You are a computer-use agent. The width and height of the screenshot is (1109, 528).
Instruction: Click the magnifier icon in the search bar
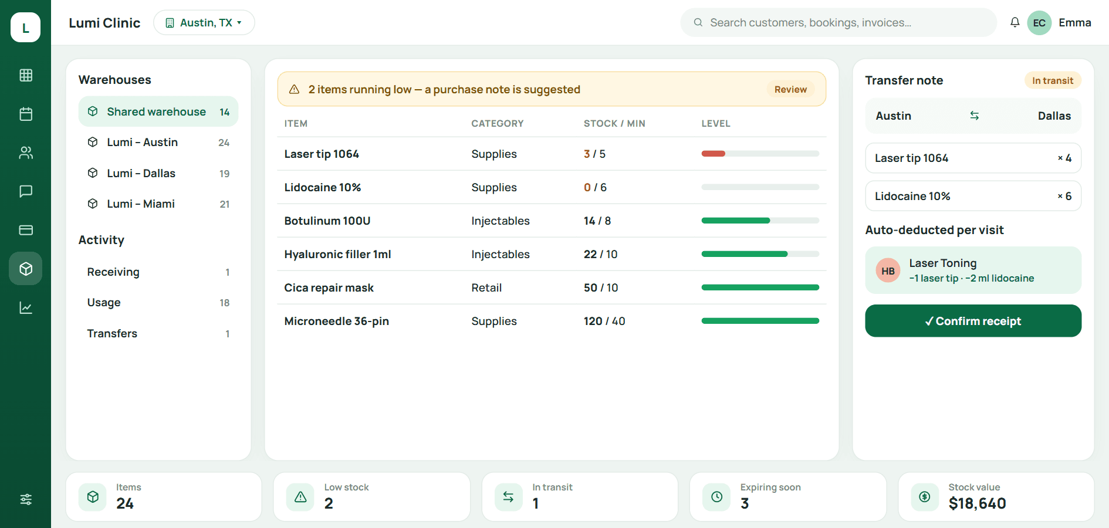pyautogui.click(x=698, y=22)
